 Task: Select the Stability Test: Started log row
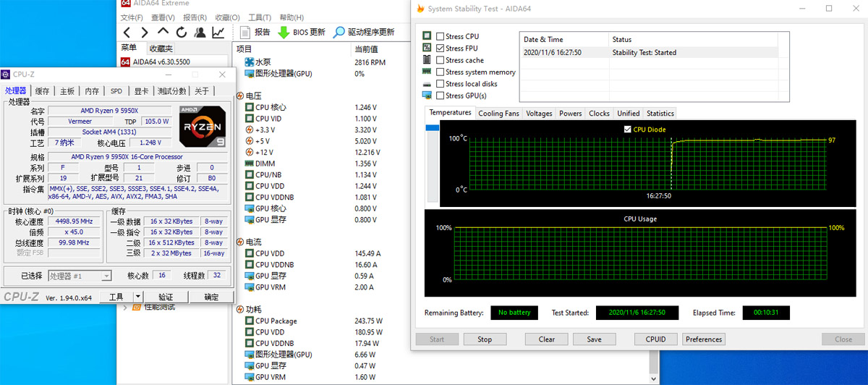649,52
